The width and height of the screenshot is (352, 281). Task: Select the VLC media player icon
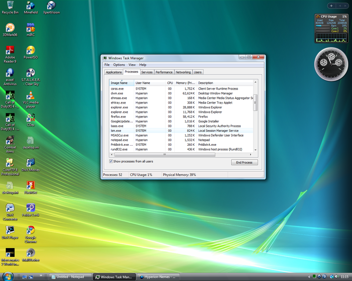[x=31, y=100]
